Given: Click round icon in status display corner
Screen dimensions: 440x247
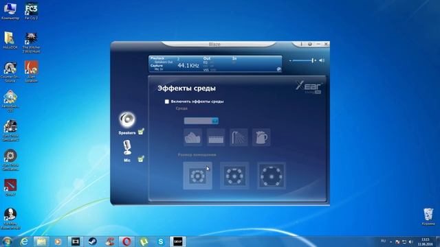Looking at the screenshot, I should click(279, 69).
